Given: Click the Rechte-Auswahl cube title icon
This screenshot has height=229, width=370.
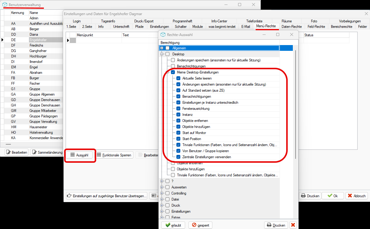Looking at the screenshot, I should pos(163,34).
